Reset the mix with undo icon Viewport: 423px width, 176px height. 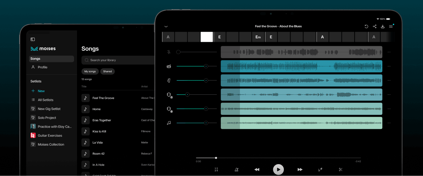pyautogui.click(x=366, y=26)
